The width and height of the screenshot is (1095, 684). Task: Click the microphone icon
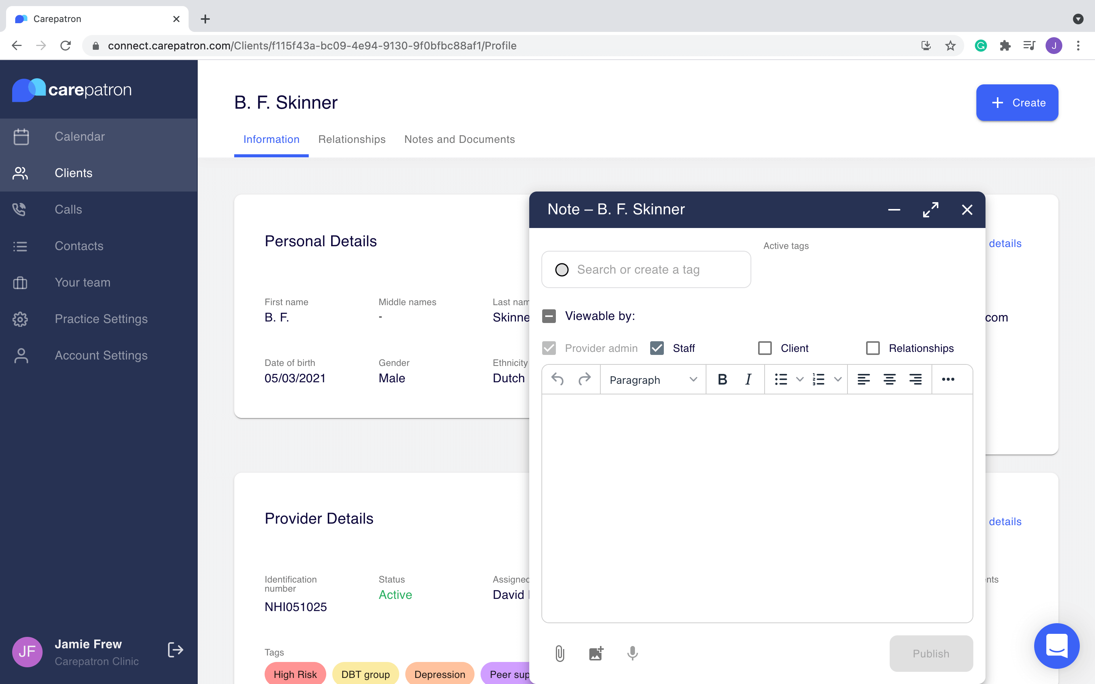(x=632, y=652)
